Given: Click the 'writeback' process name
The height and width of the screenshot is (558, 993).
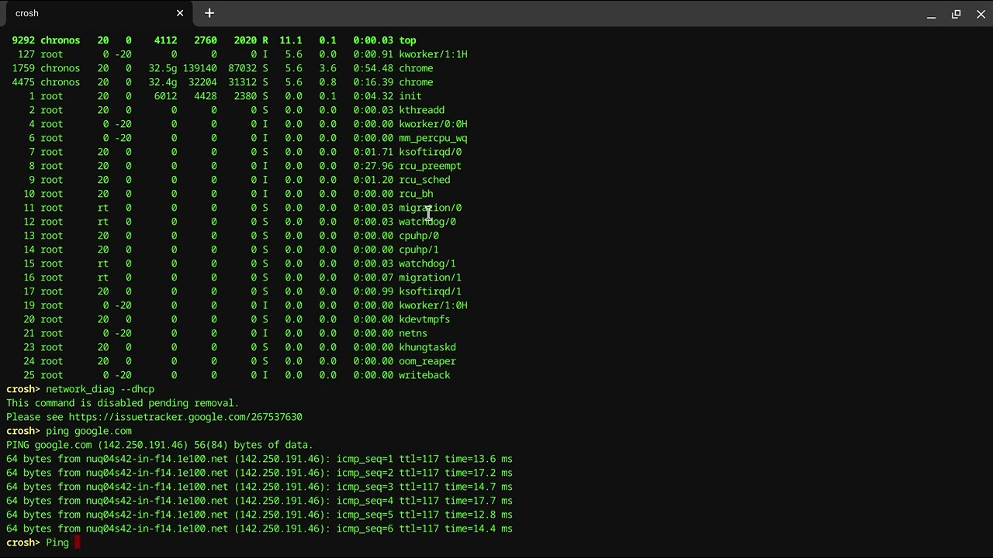Looking at the screenshot, I should (424, 375).
